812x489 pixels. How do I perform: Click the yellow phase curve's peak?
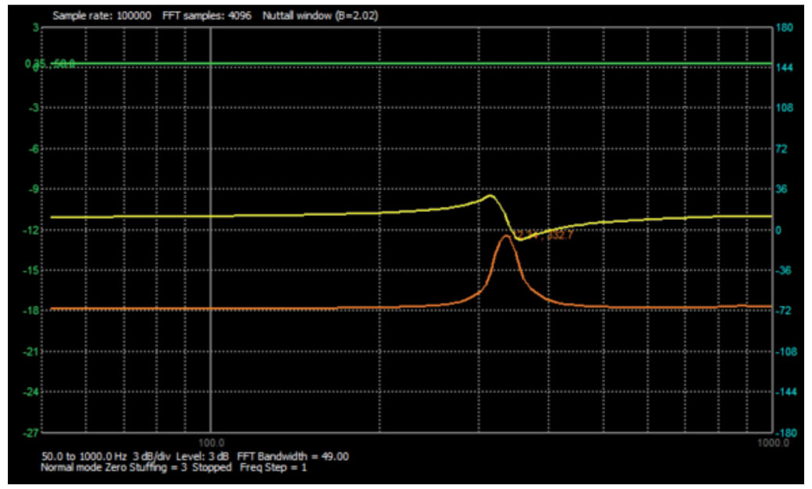[490, 196]
